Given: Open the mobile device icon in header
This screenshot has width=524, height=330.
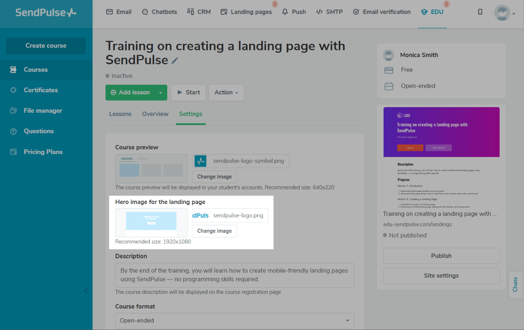Looking at the screenshot, I should 480,12.
